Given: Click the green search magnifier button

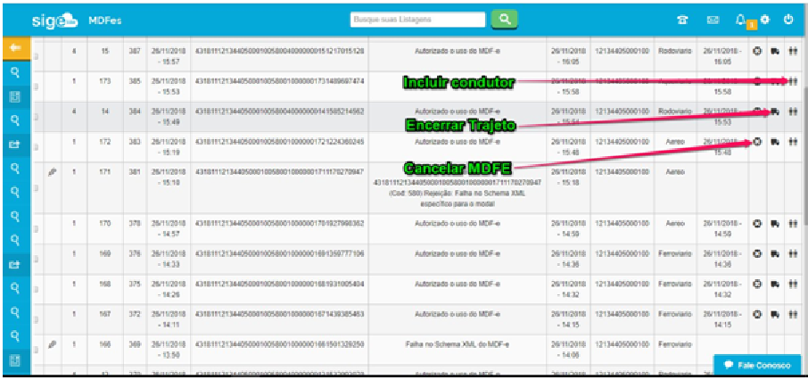Looking at the screenshot, I should pos(505,19).
